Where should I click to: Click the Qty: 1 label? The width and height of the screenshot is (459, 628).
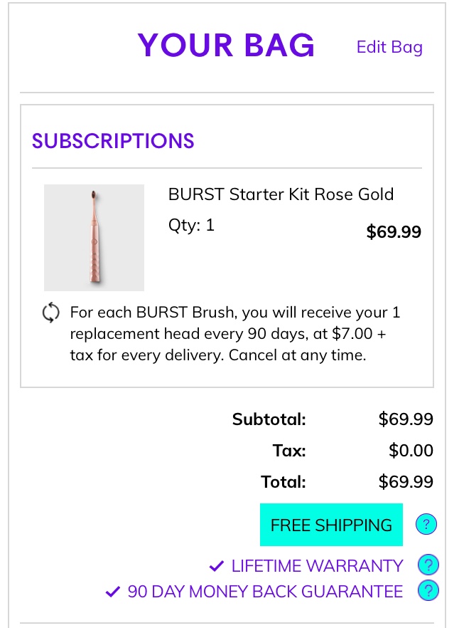192,225
